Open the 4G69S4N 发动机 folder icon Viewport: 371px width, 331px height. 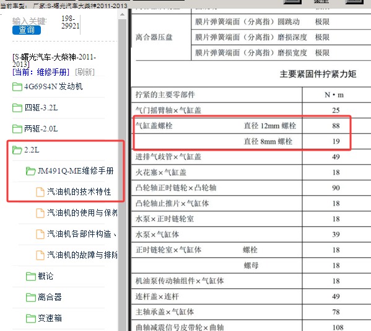pyautogui.click(x=17, y=87)
